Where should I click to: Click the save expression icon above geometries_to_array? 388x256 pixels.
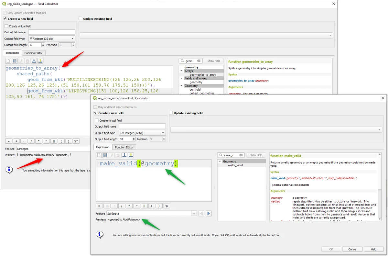pyautogui.click(x=15, y=61)
